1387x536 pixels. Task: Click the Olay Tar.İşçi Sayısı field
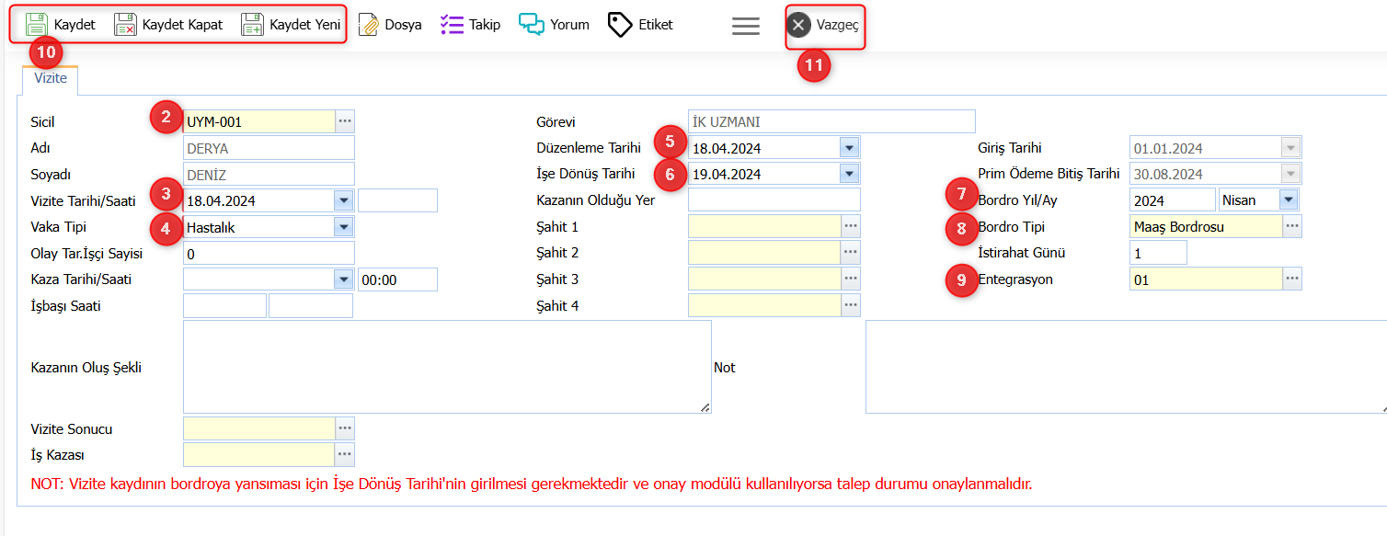(269, 253)
